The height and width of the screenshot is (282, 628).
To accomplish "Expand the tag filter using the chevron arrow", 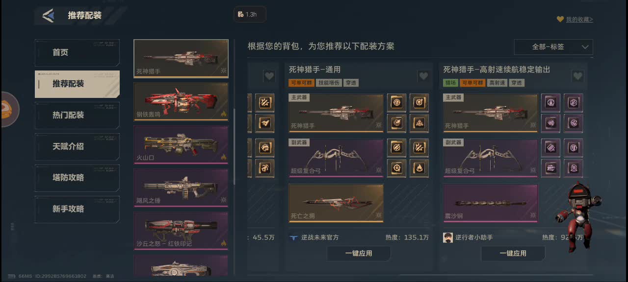I will [x=585, y=47].
